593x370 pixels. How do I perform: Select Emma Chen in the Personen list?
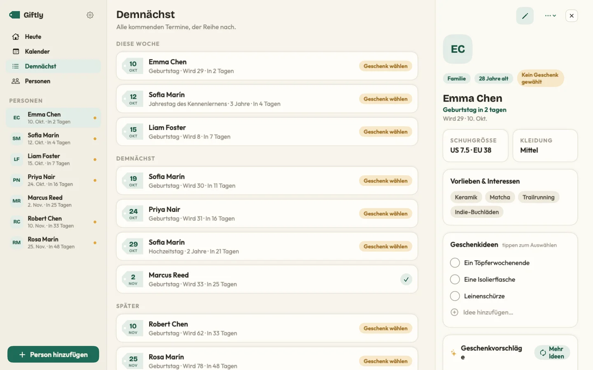coord(53,118)
